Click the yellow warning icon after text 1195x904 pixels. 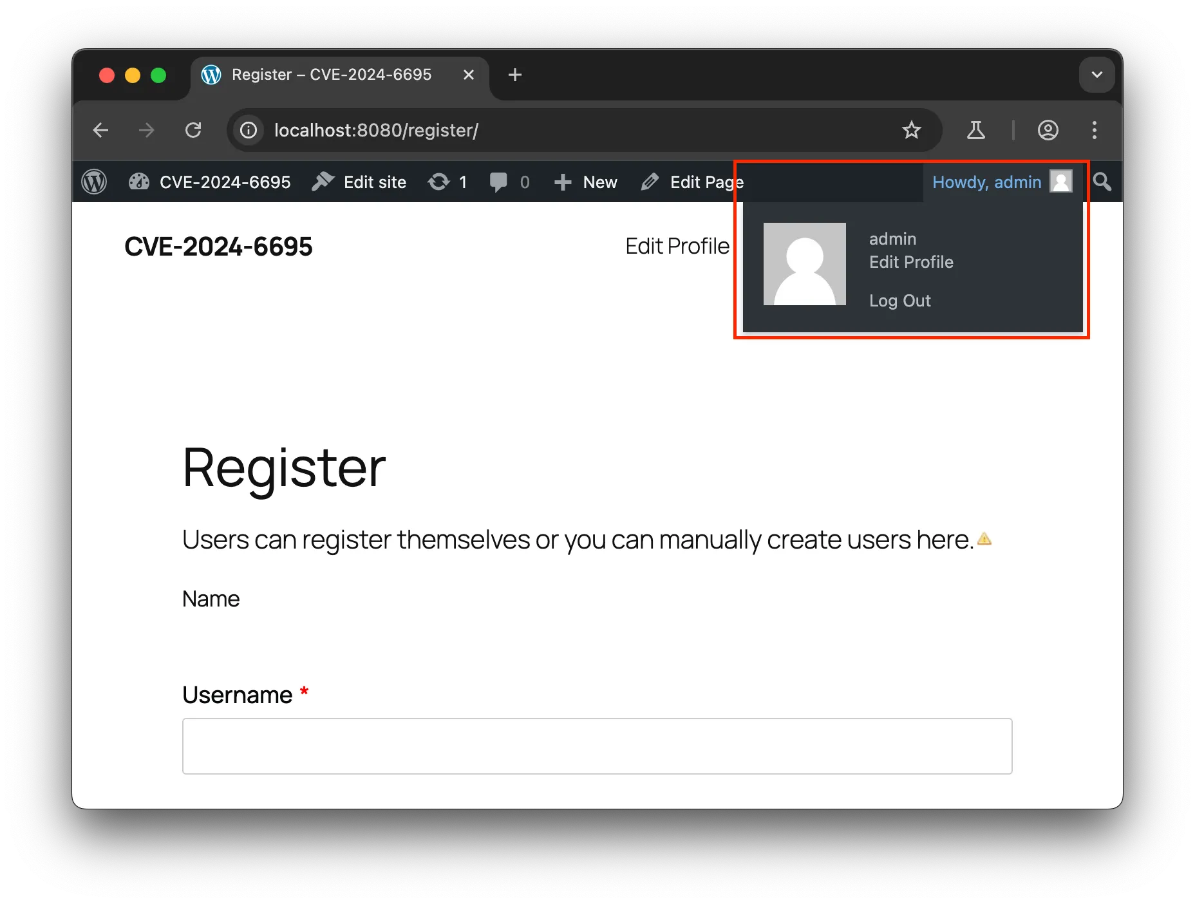click(984, 539)
